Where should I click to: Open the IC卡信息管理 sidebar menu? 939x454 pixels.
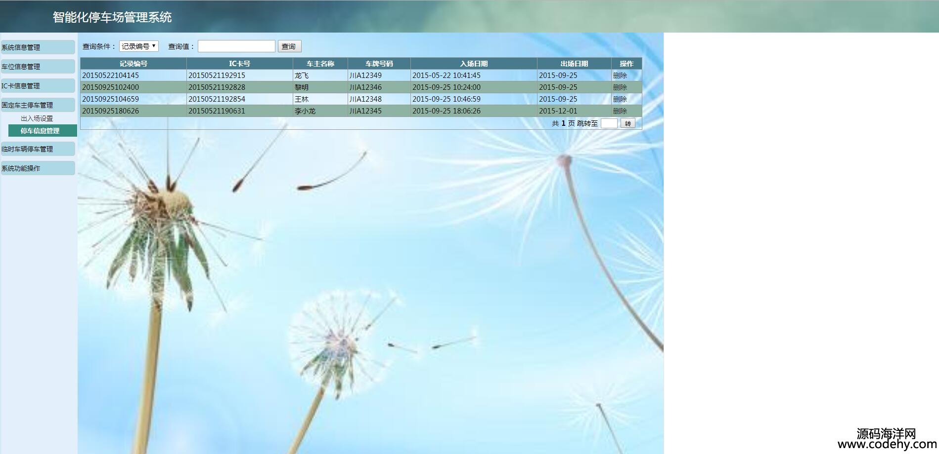point(38,86)
